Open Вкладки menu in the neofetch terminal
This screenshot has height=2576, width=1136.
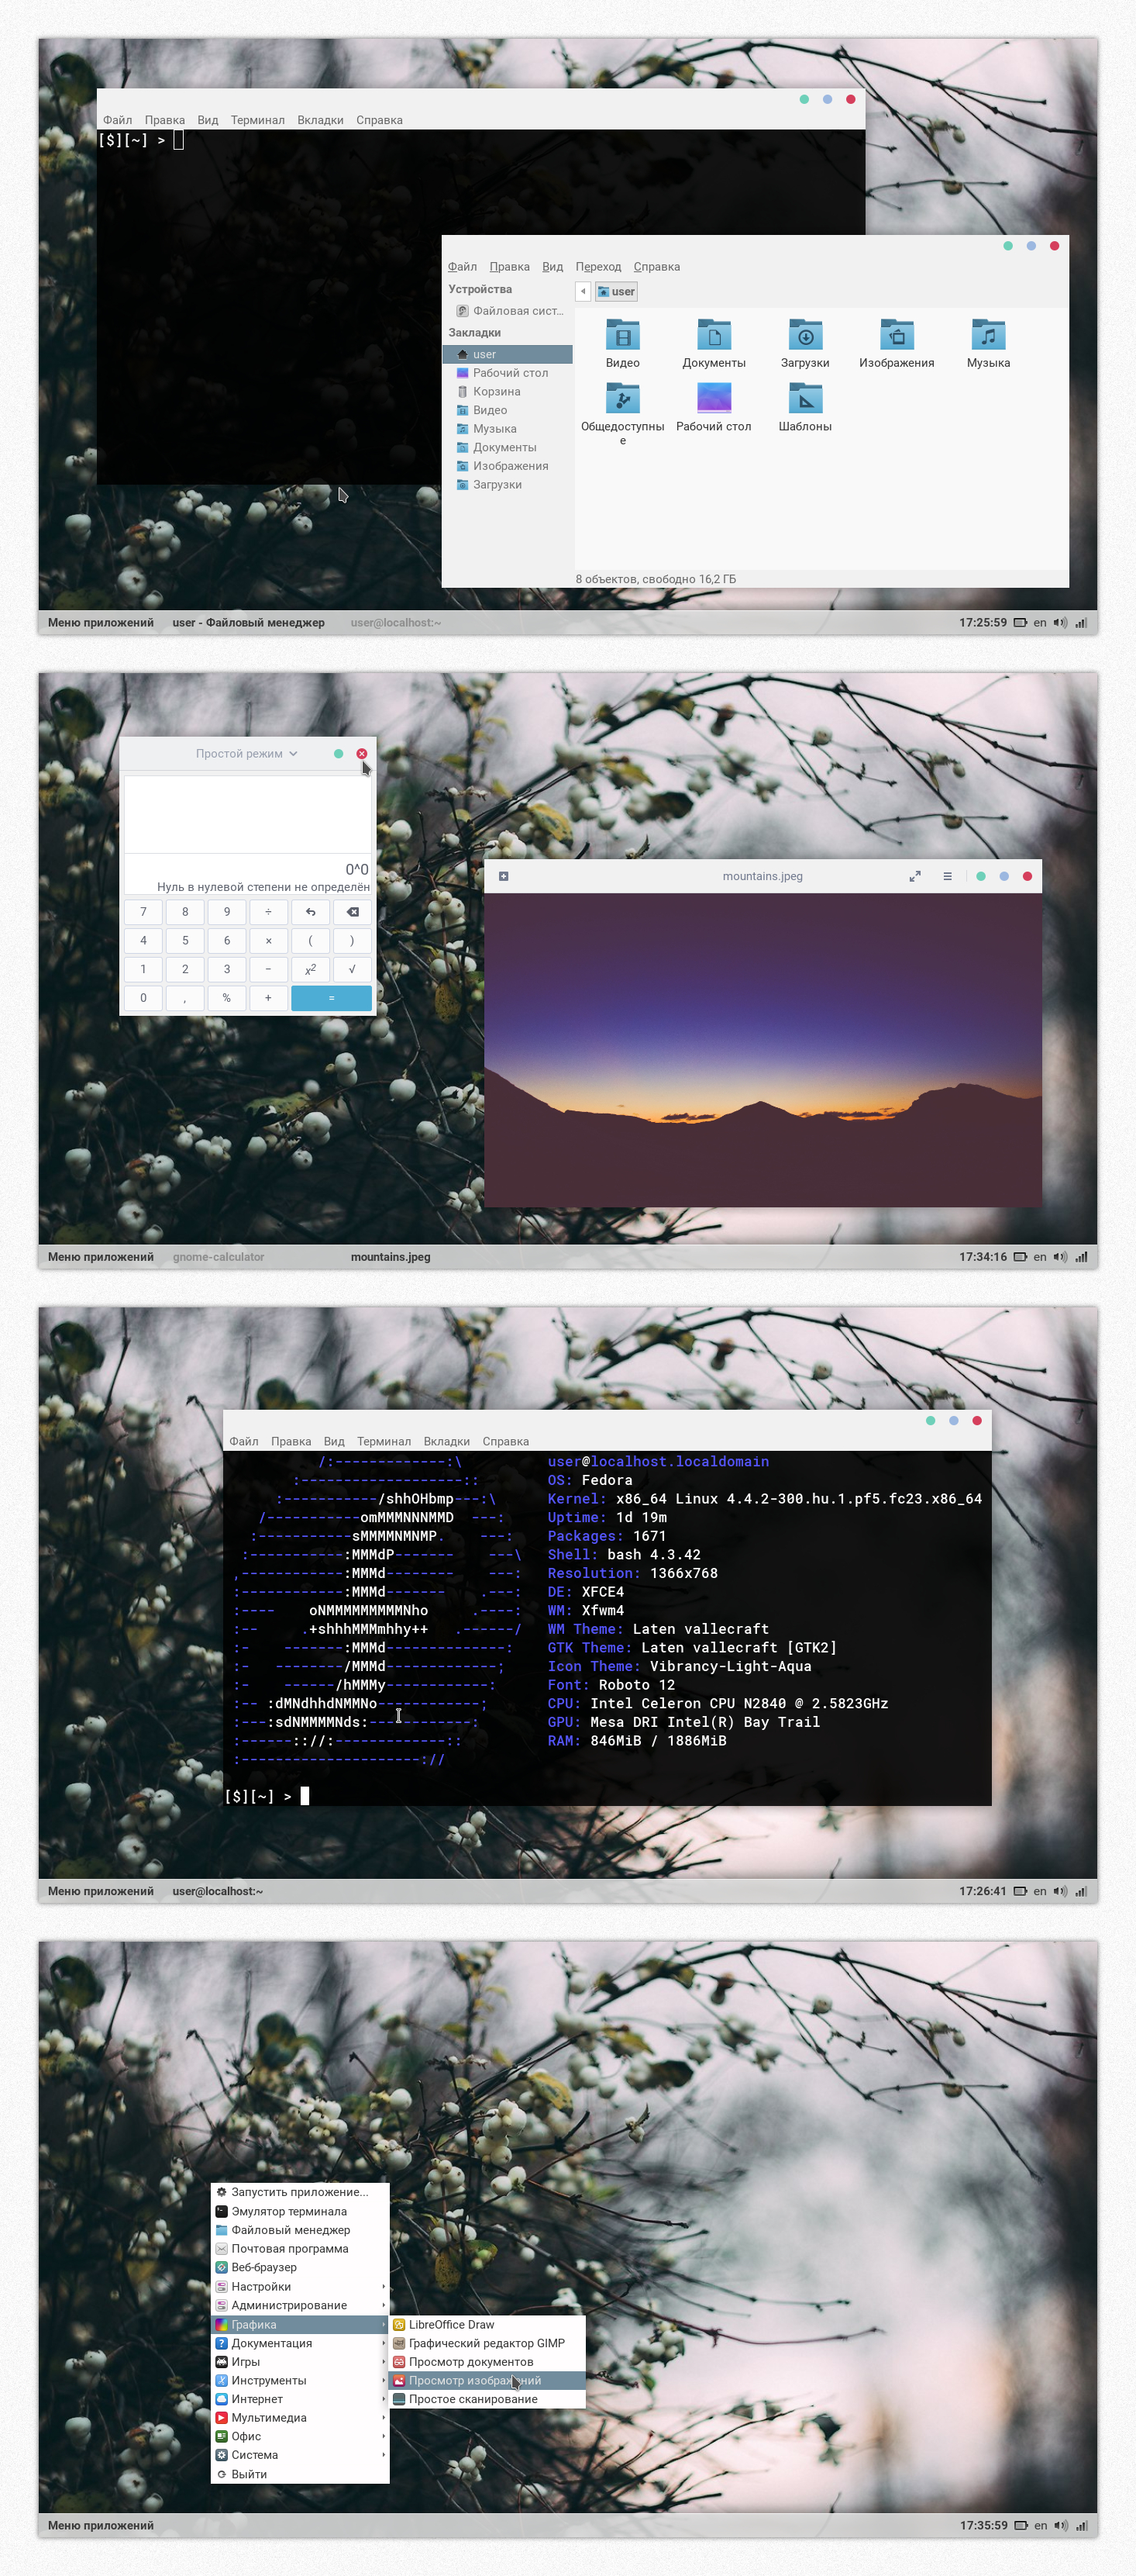pyautogui.click(x=446, y=1441)
